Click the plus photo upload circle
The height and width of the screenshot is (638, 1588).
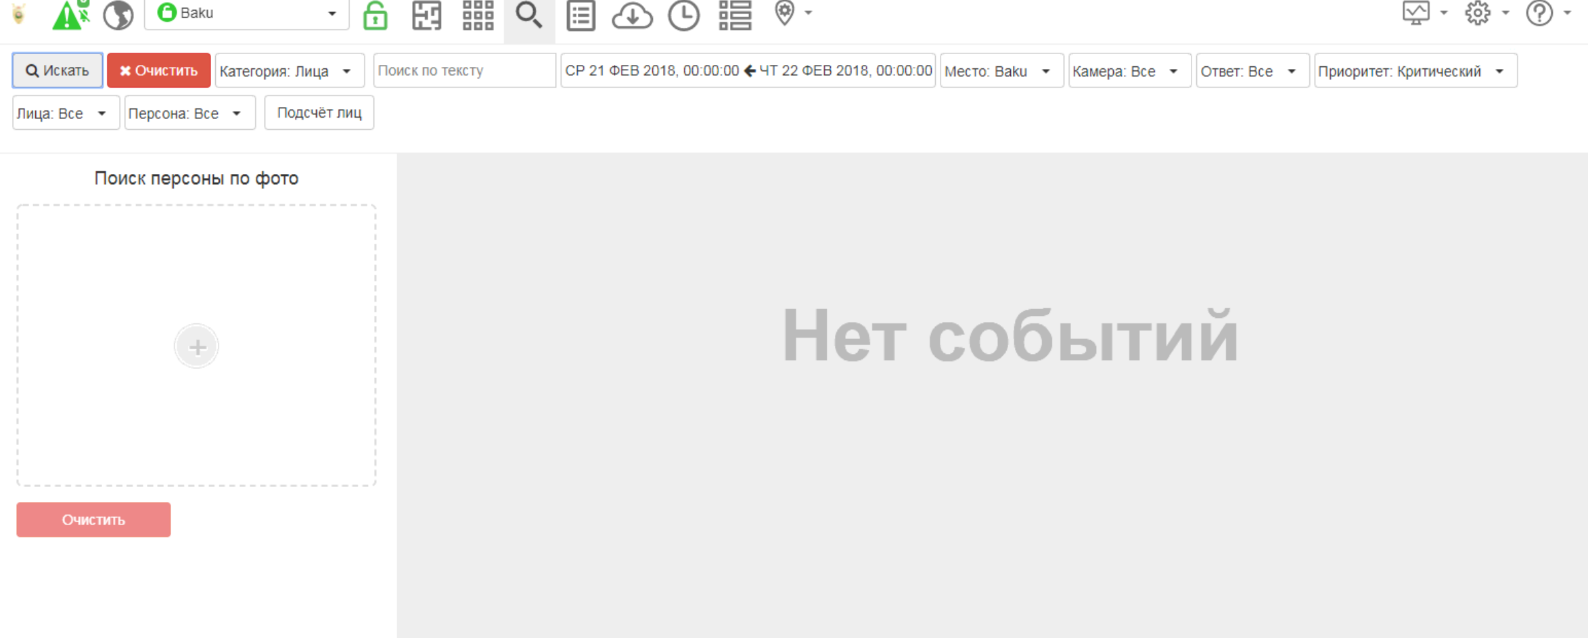coord(197,347)
